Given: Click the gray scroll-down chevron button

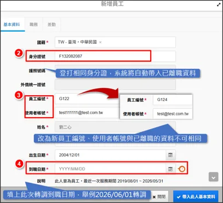Looking at the screenshot, I should (214, 177).
